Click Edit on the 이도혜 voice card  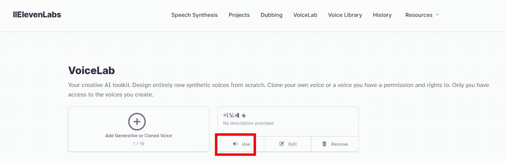(x=292, y=144)
